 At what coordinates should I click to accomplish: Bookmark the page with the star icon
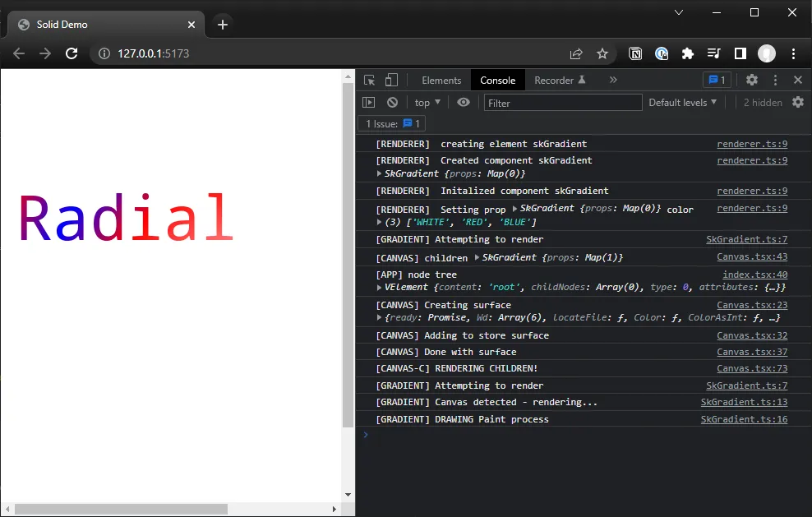pos(603,53)
